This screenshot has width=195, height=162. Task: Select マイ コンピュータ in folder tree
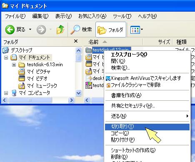(x=35, y=93)
